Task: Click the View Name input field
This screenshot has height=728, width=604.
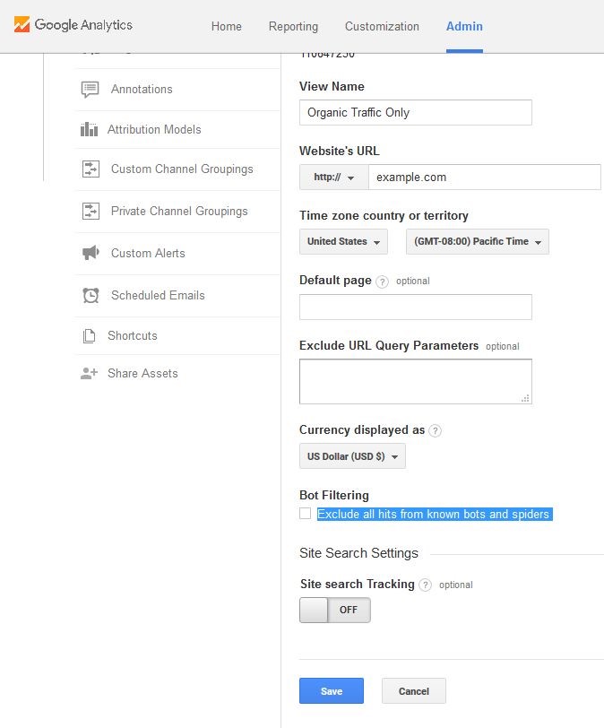Action: click(416, 112)
